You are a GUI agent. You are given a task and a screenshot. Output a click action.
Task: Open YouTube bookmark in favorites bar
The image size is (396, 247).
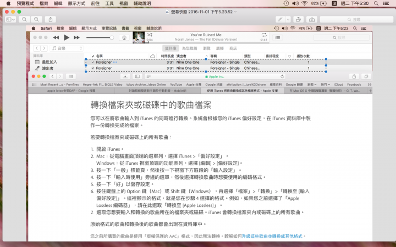point(176,85)
